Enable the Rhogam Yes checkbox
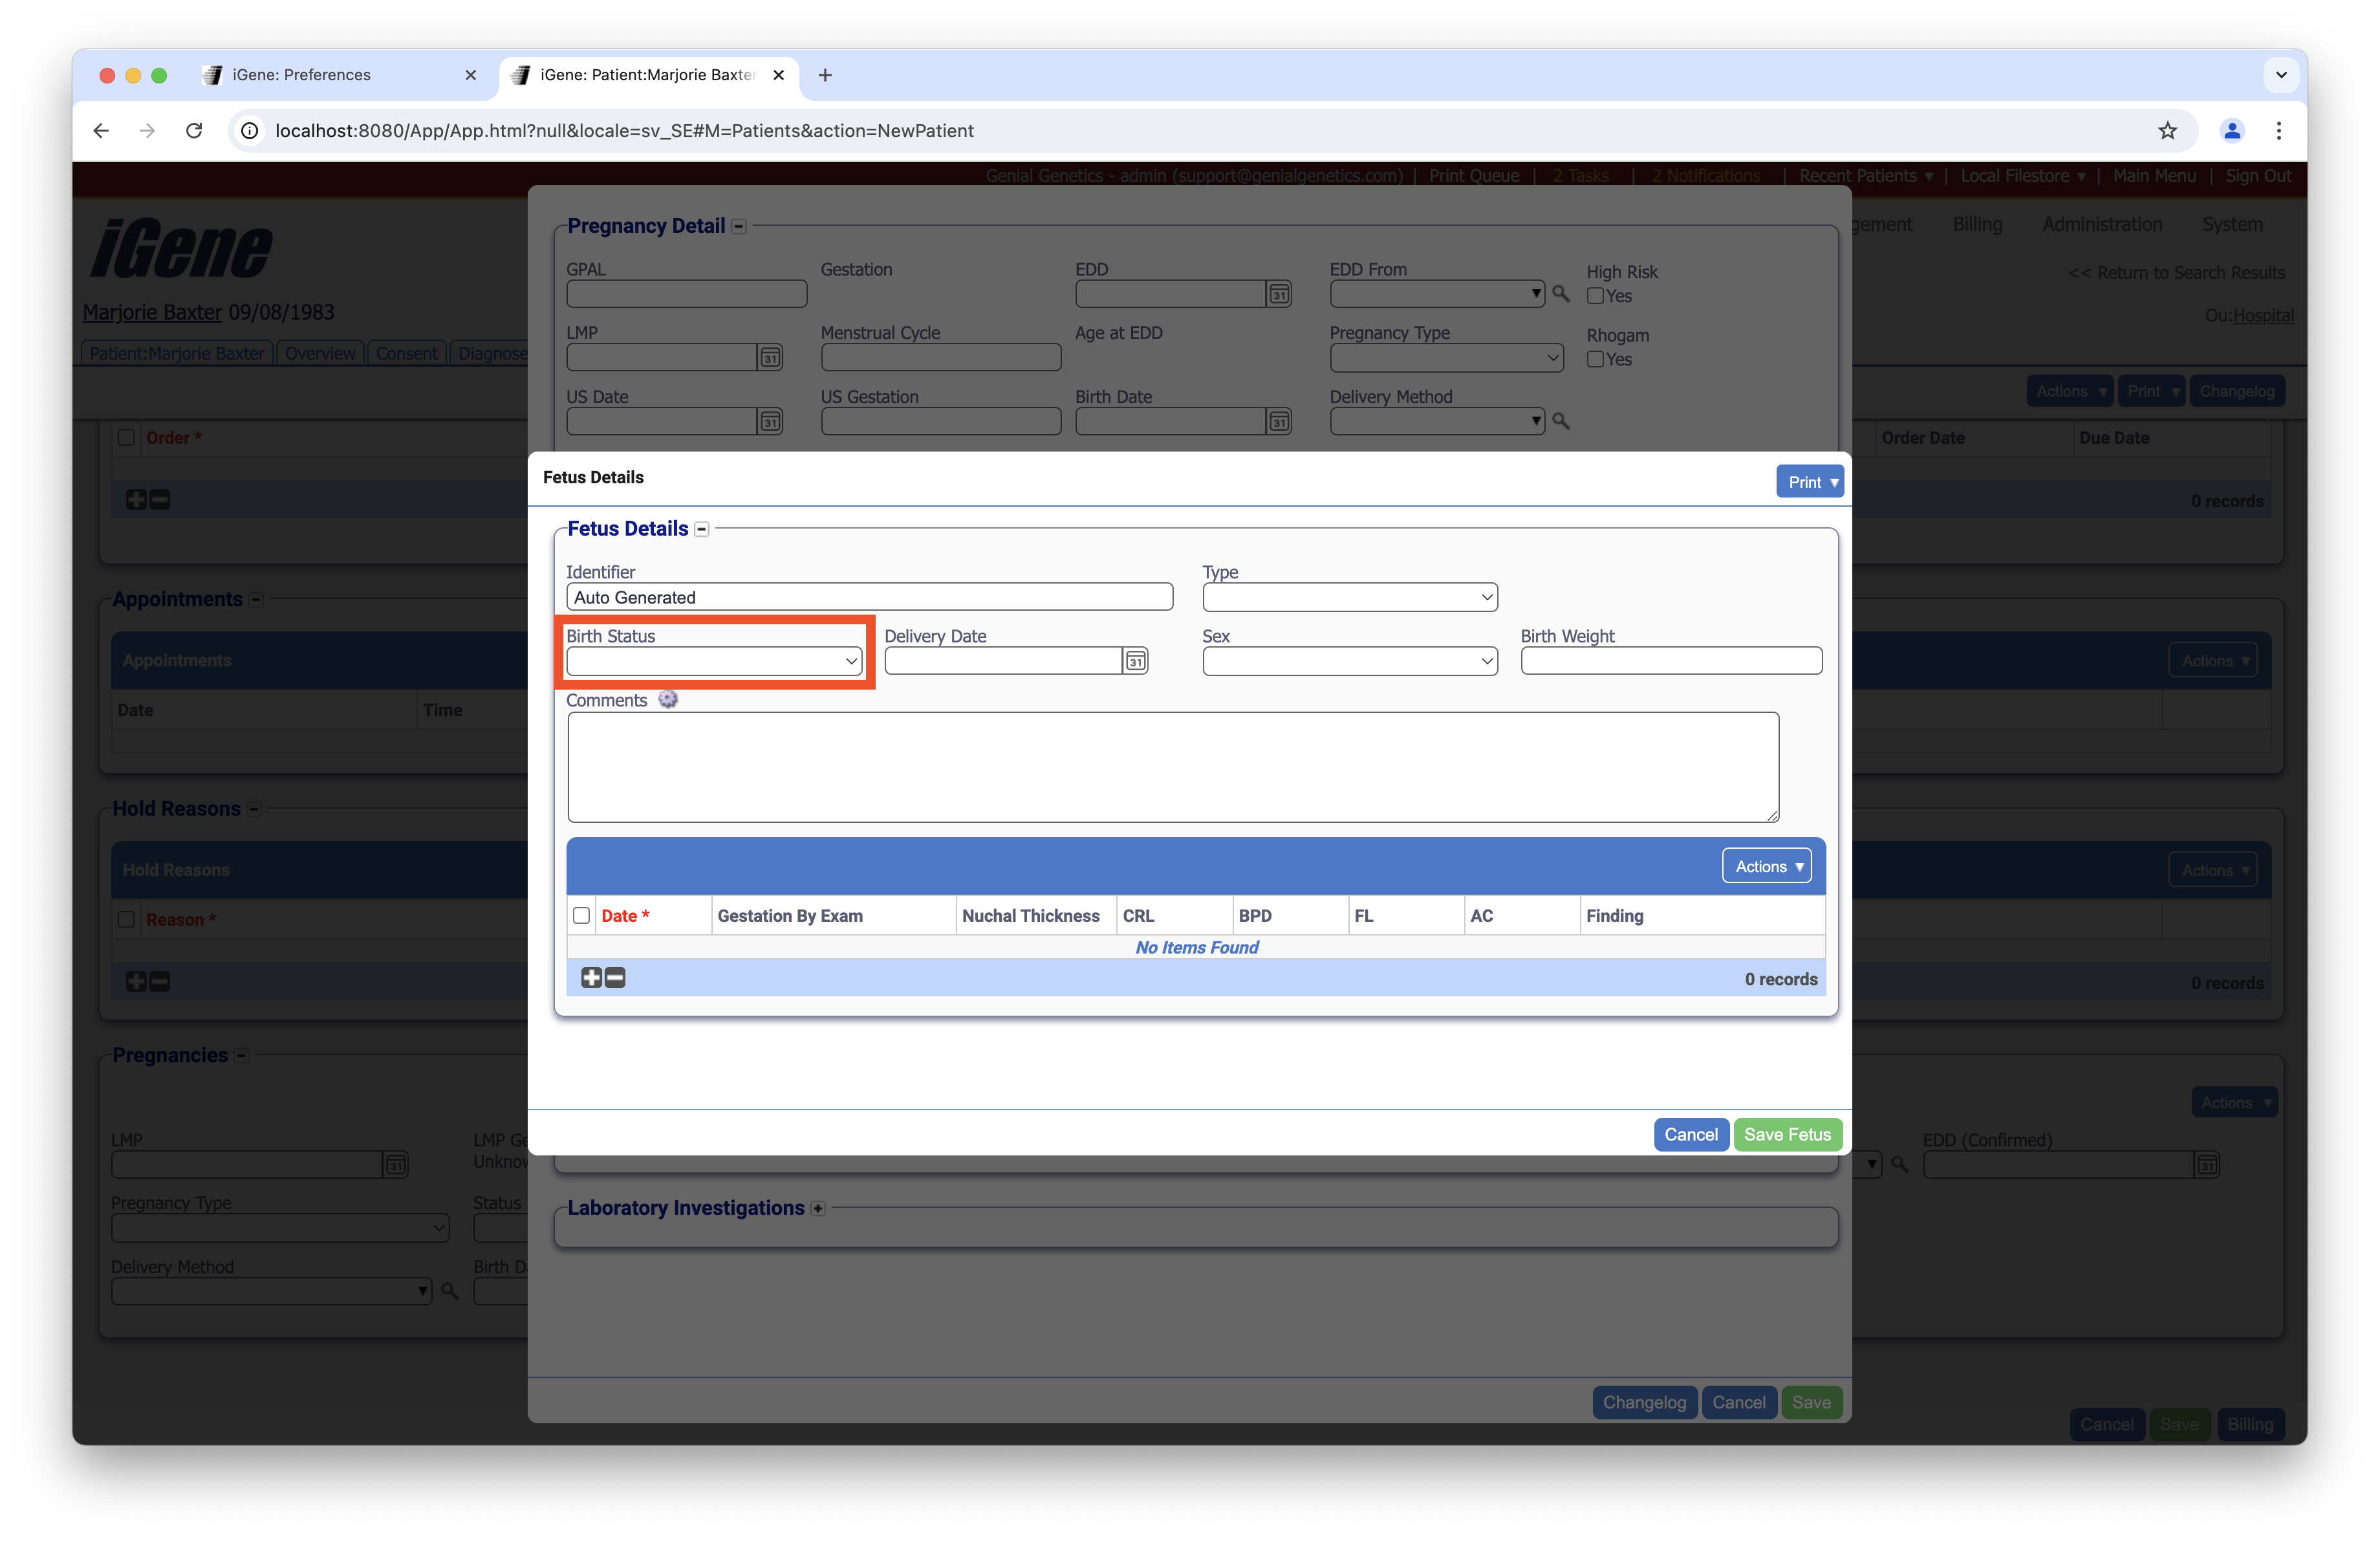Screen dimensions: 2380x1541 (x=1596, y=359)
